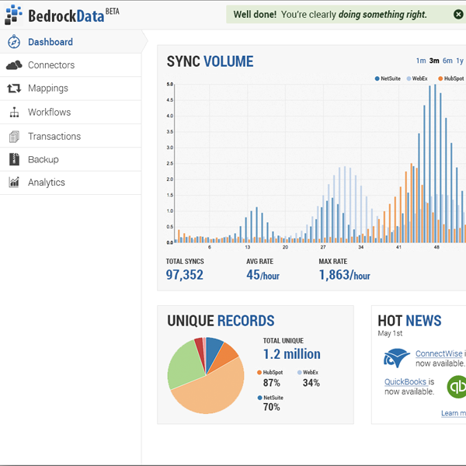Image resolution: width=466 pixels, height=466 pixels.
Task: Dismiss the Well done notification banner
Action: [458, 14]
